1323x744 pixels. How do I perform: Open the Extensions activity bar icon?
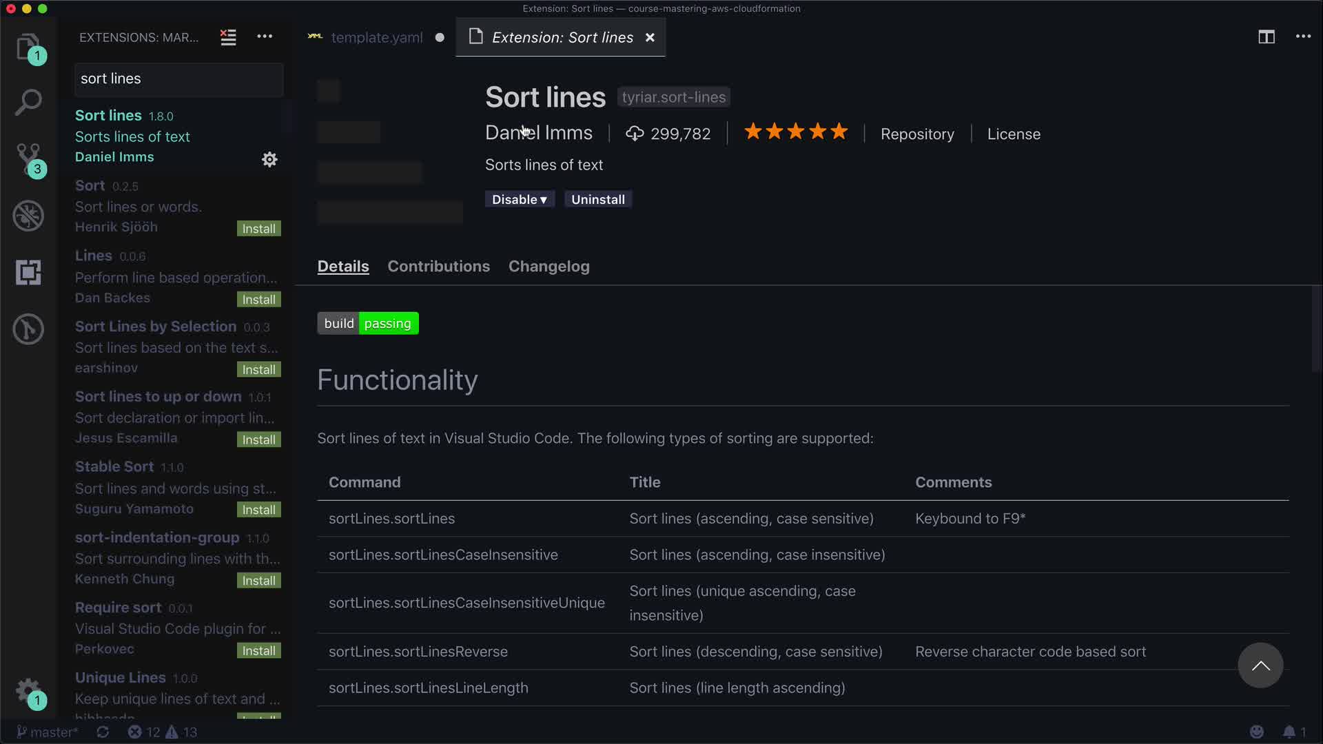point(28,272)
